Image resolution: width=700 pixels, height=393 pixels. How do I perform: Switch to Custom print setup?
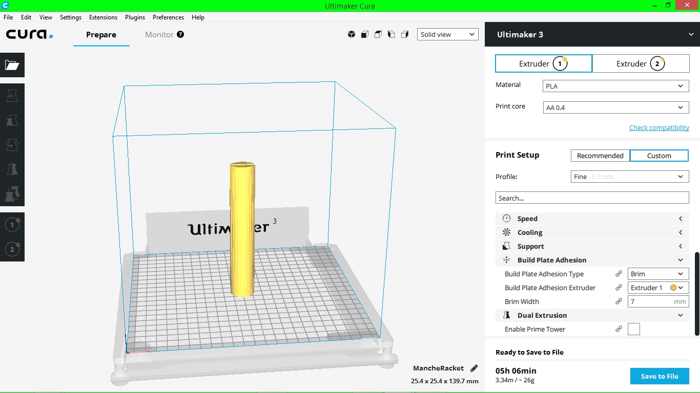[659, 156]
